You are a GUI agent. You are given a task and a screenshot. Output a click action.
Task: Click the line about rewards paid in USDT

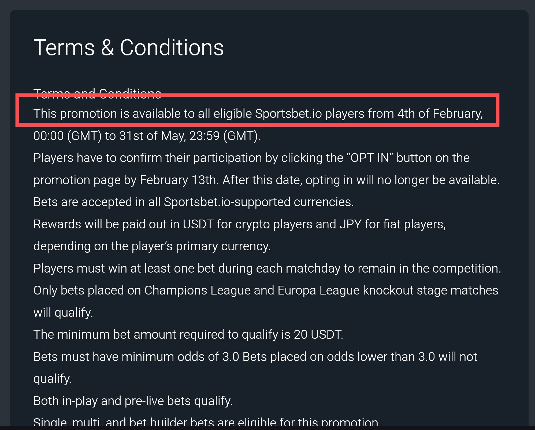point(239,224)
